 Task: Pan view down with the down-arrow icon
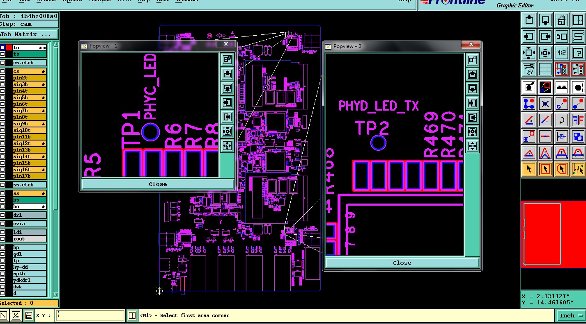[x=545, y=20]
